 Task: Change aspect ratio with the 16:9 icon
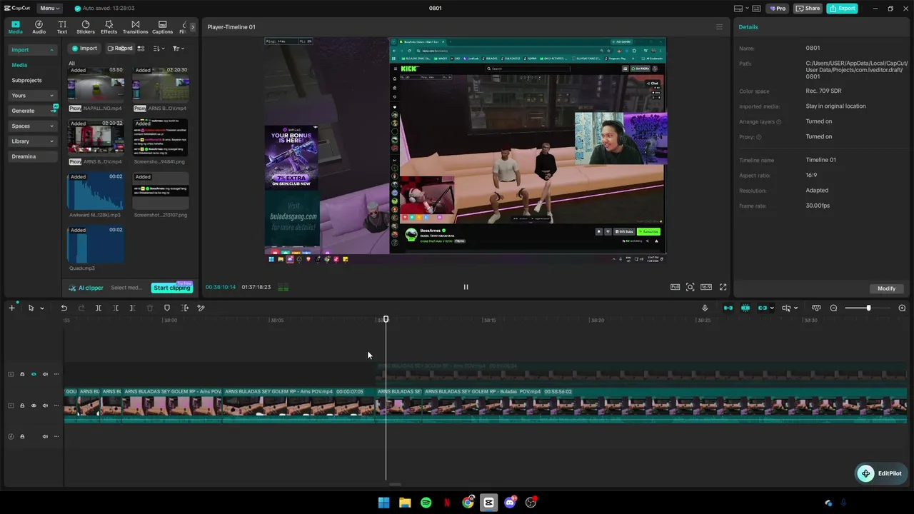(x=706, y=287)
